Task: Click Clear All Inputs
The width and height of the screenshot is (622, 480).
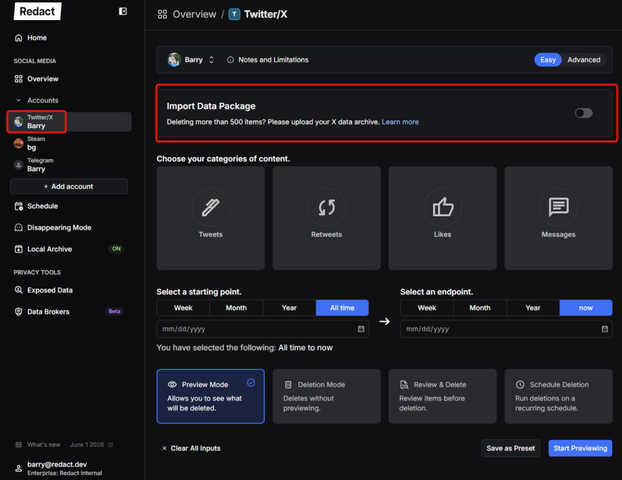Action: click(191, 448)
